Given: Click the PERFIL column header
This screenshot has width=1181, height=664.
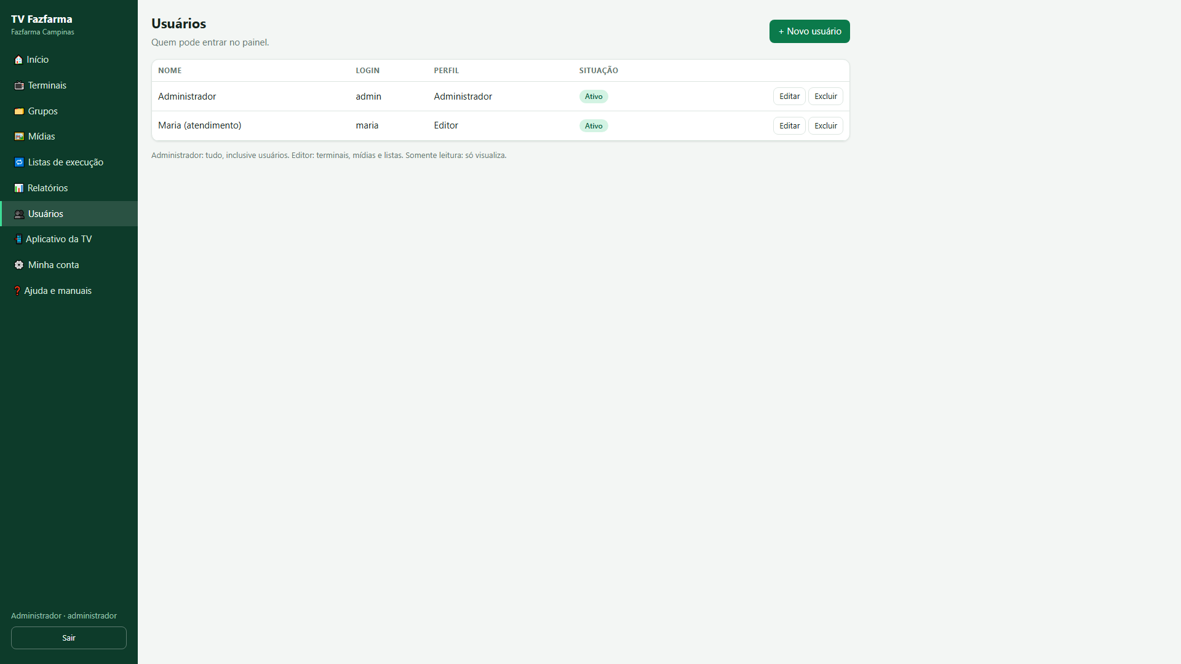Looking at the screenshot, I should [447, 71].
